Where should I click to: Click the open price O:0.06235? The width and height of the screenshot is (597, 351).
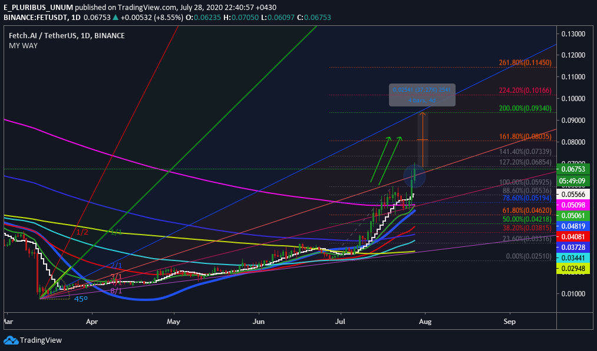tap(203, 18)
